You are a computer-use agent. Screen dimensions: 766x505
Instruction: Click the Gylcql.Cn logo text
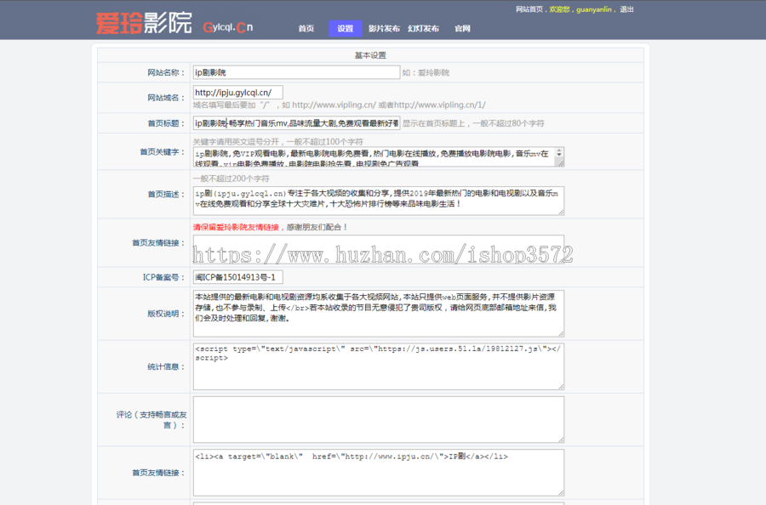(x=228, y=27)
